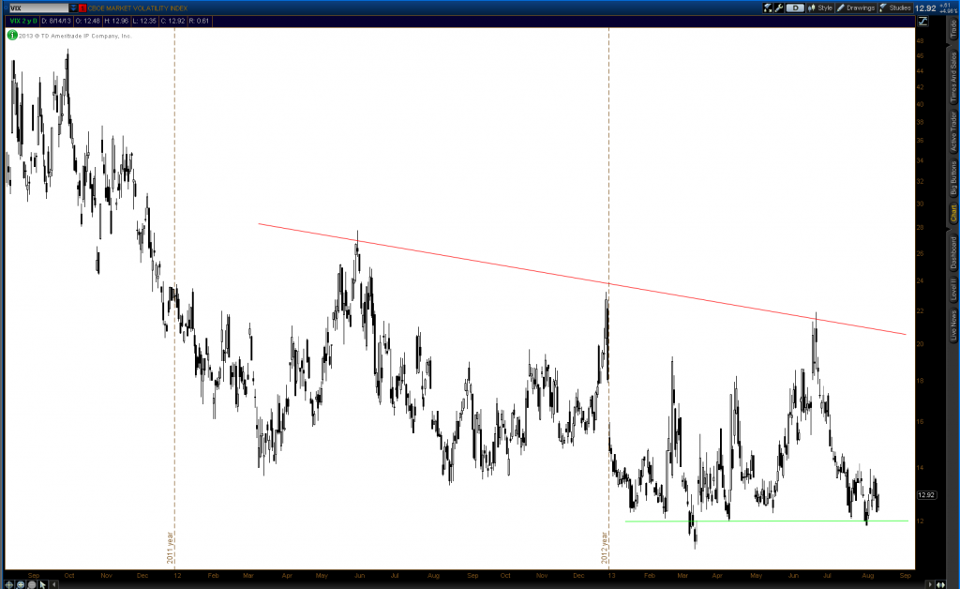Open the Active Trader sidebar tab
The height and width of the screenshot is (589, 960).
(x=953, y=131)
